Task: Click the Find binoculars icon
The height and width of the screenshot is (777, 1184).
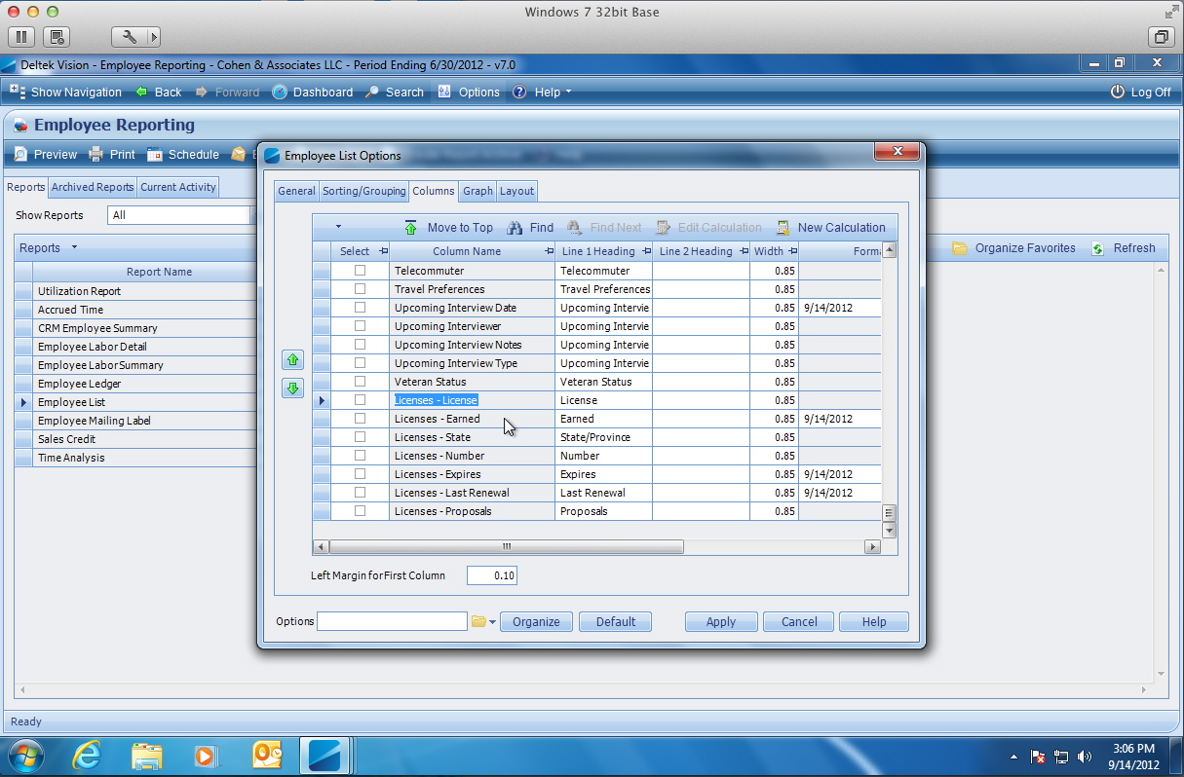Action: click(516, 228)
